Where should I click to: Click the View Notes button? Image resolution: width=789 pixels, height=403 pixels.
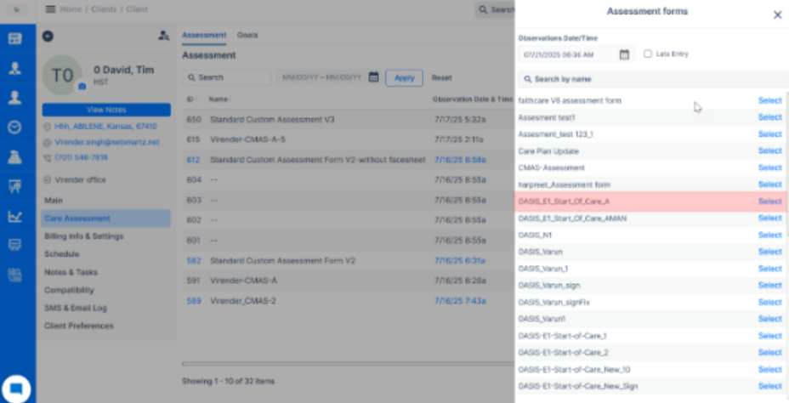[x=106, y=111]
